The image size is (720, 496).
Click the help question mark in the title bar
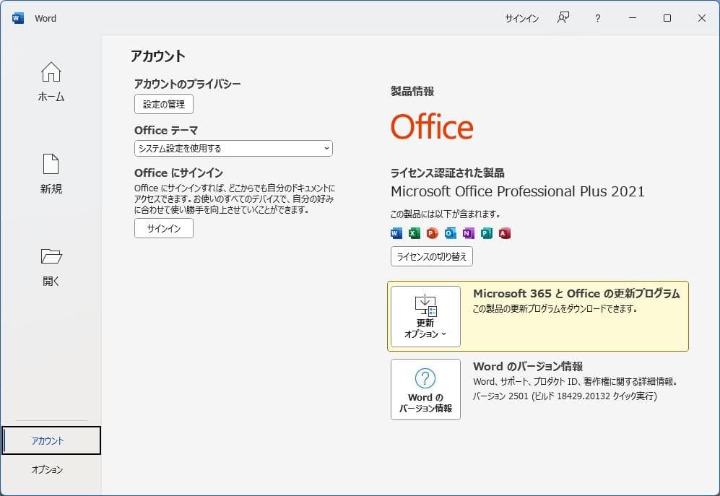(x=597, y=18)
